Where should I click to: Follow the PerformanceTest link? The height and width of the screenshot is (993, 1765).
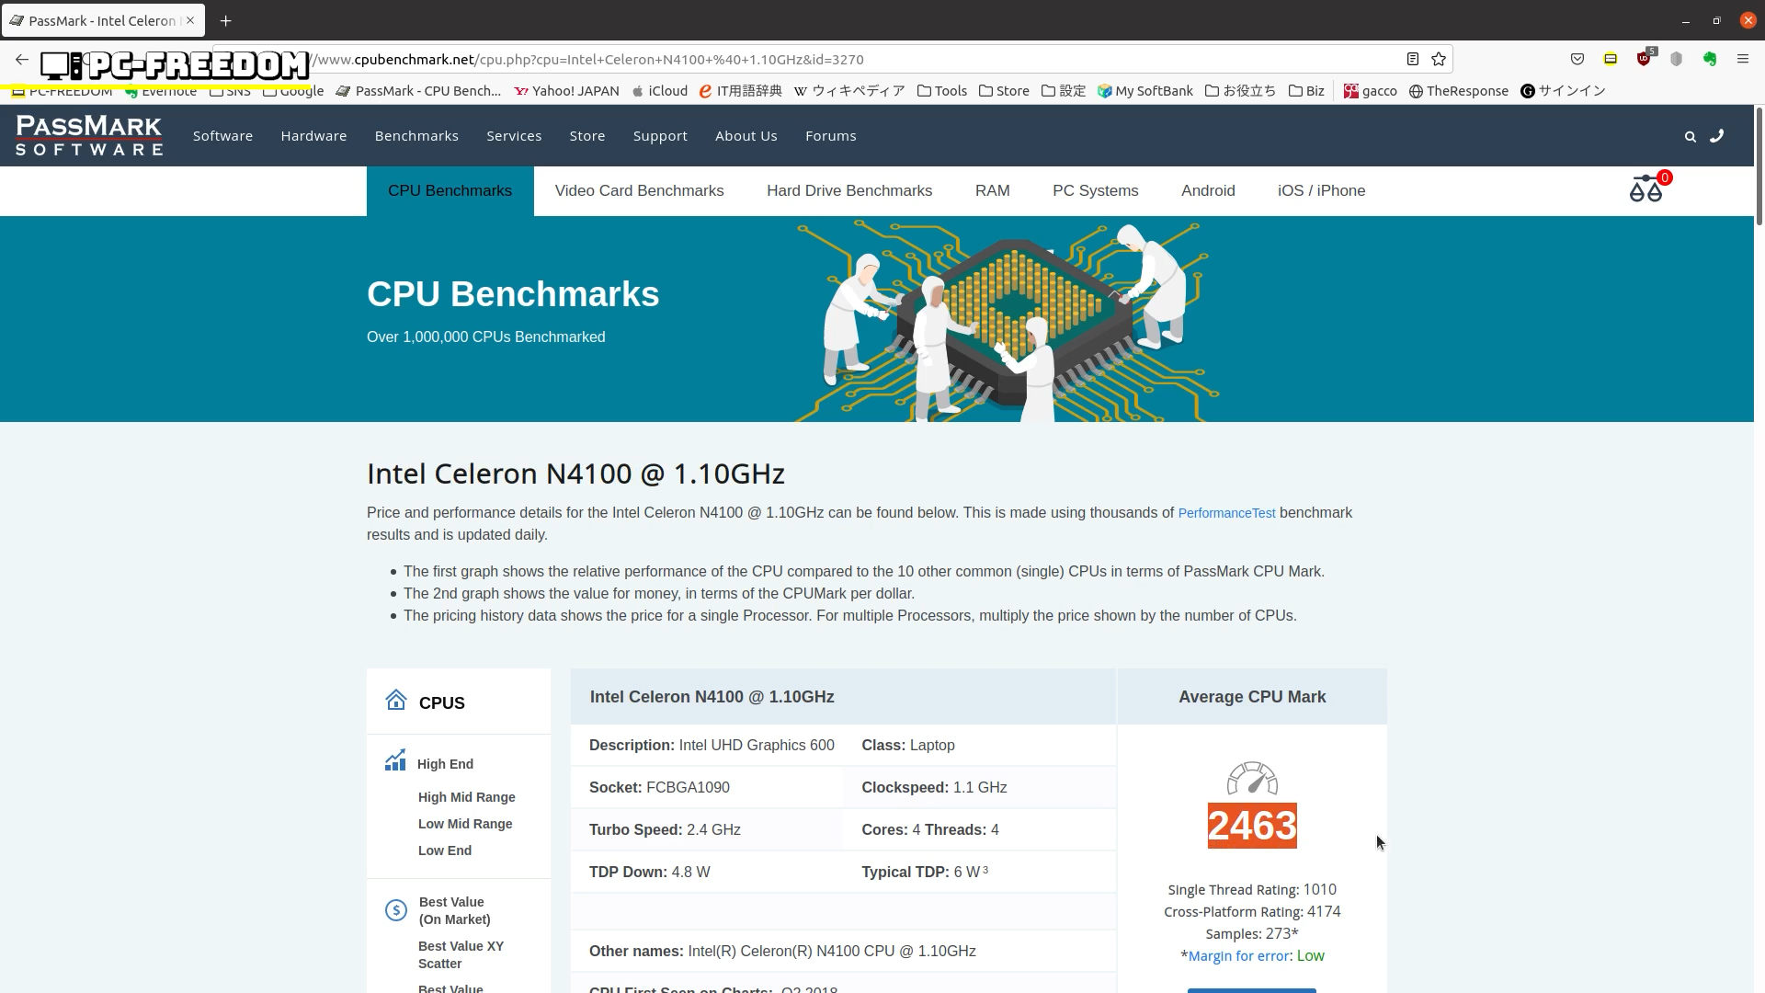(1226, 514)
